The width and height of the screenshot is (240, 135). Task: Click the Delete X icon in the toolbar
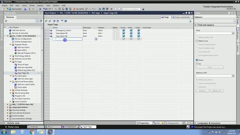40,9
